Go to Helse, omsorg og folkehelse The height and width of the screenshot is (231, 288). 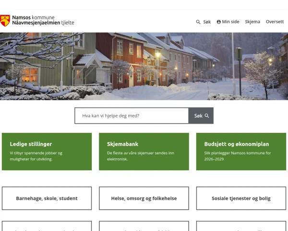point(144,198)
